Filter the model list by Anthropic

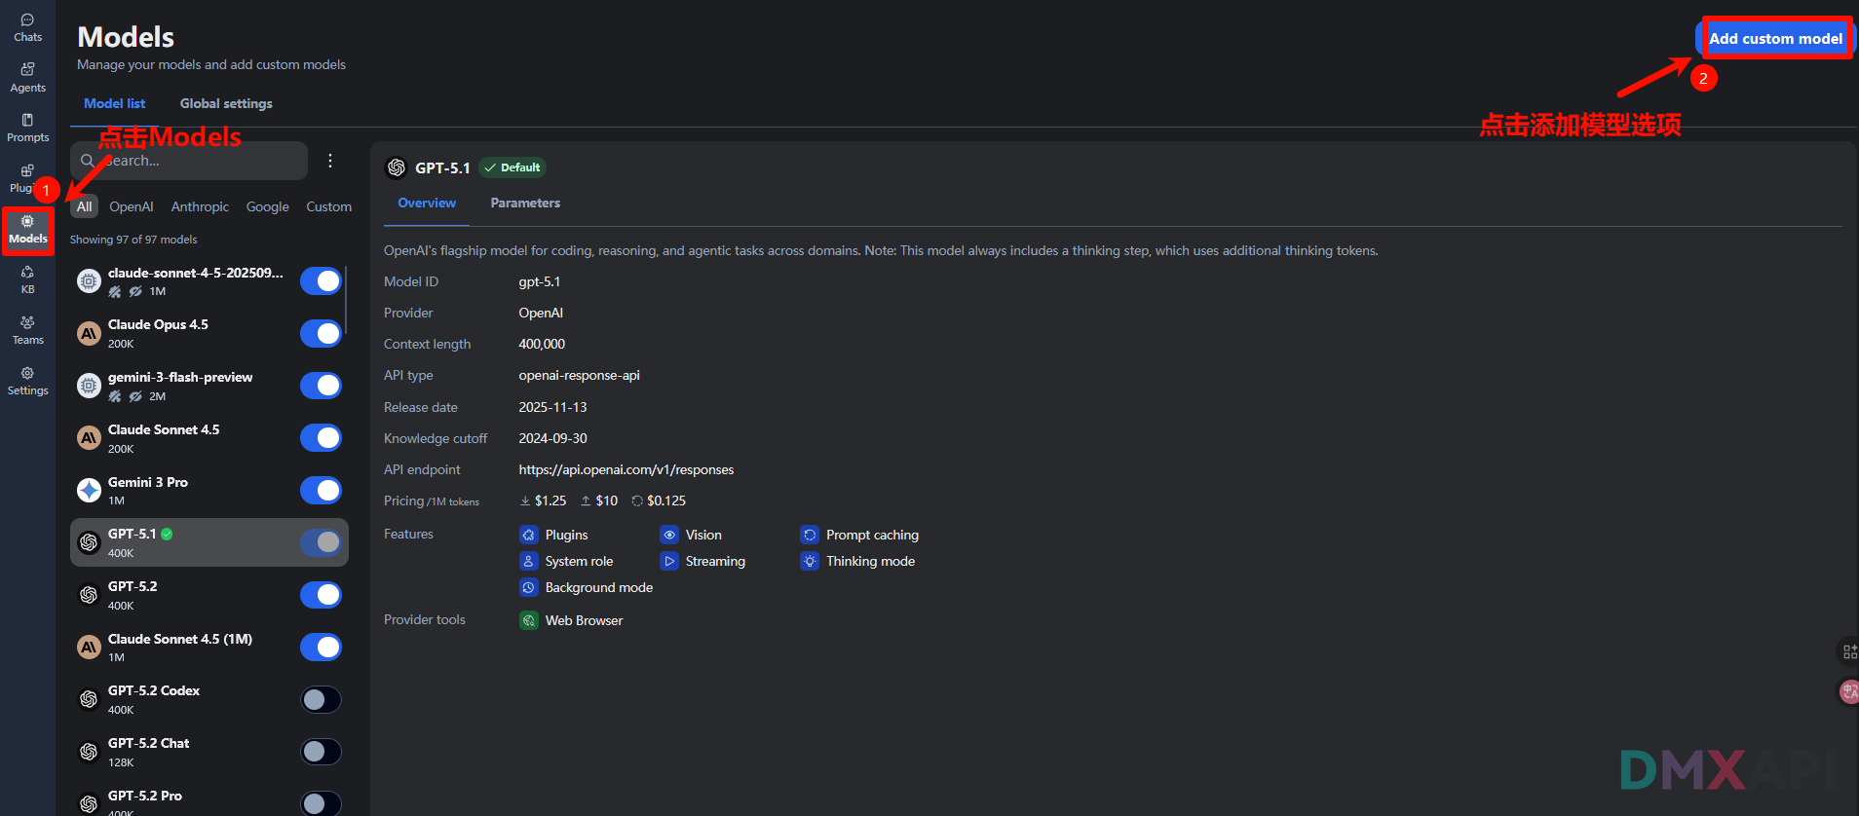[x=200, y=207]
